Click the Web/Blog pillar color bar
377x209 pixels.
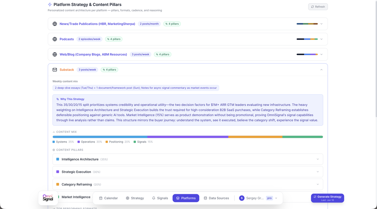(307, 54)
